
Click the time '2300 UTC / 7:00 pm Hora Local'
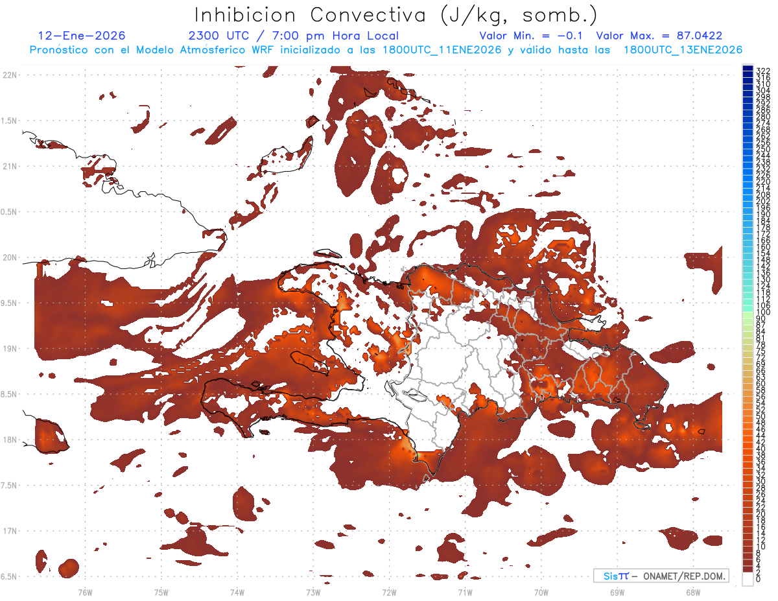pos(293,36)
